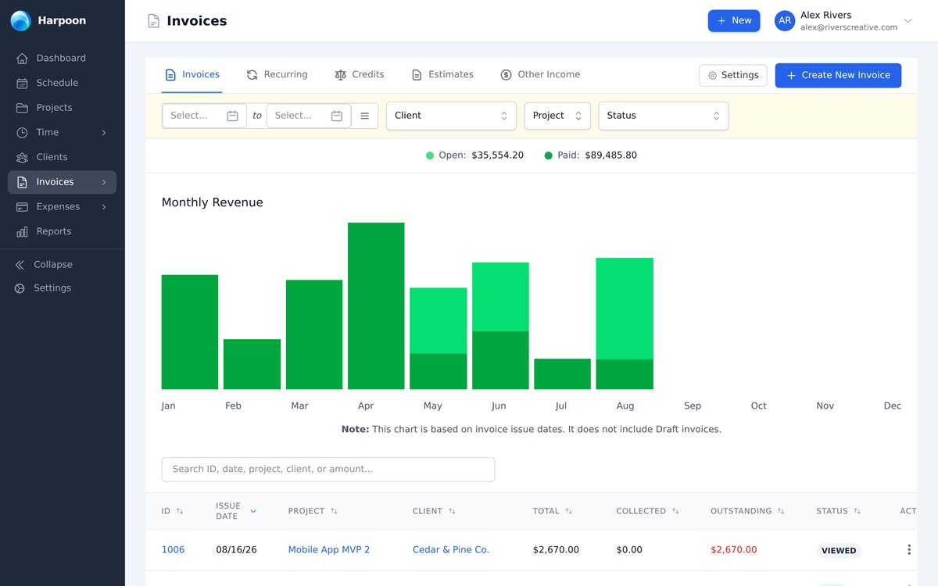The image size is (938, 586).
Task: Open the Status filter dropdown
Action: [664, 116]
